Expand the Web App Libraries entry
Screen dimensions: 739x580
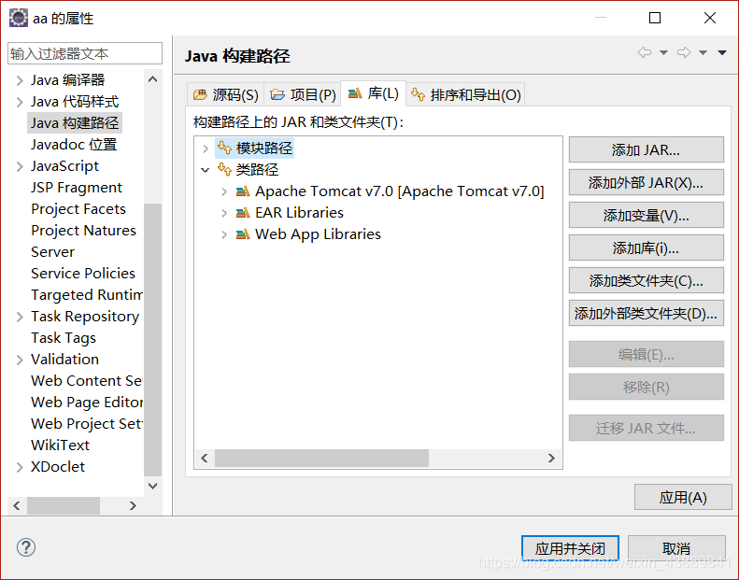(x=224, y=234)
